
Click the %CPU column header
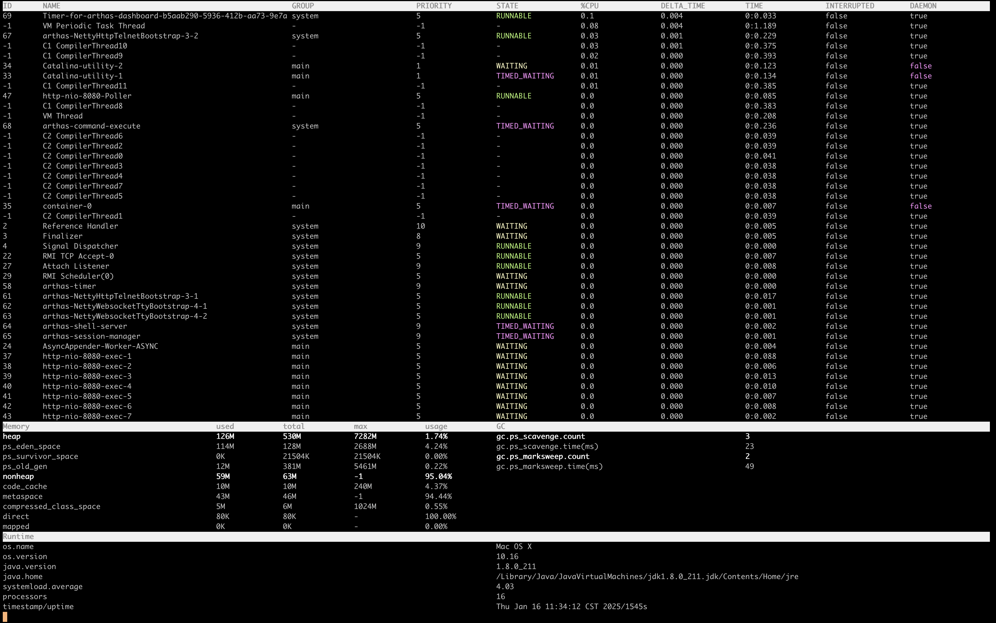(x=589, y=6)
